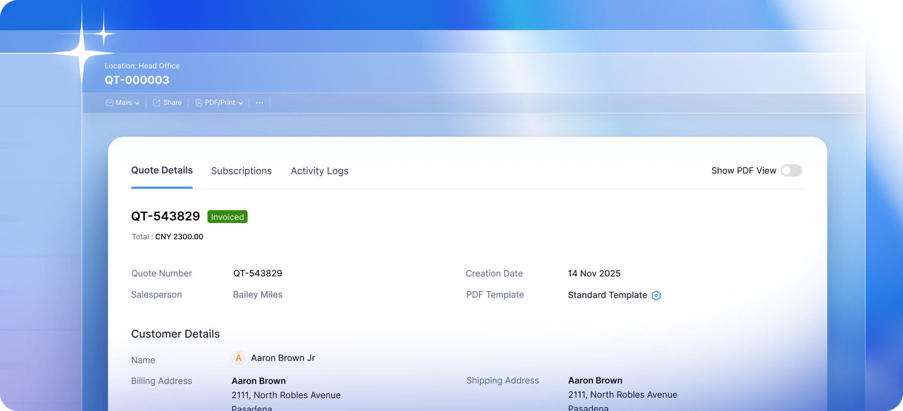
Task: Open customer Aaron Brown Jr link
Action: coord(283,358)
